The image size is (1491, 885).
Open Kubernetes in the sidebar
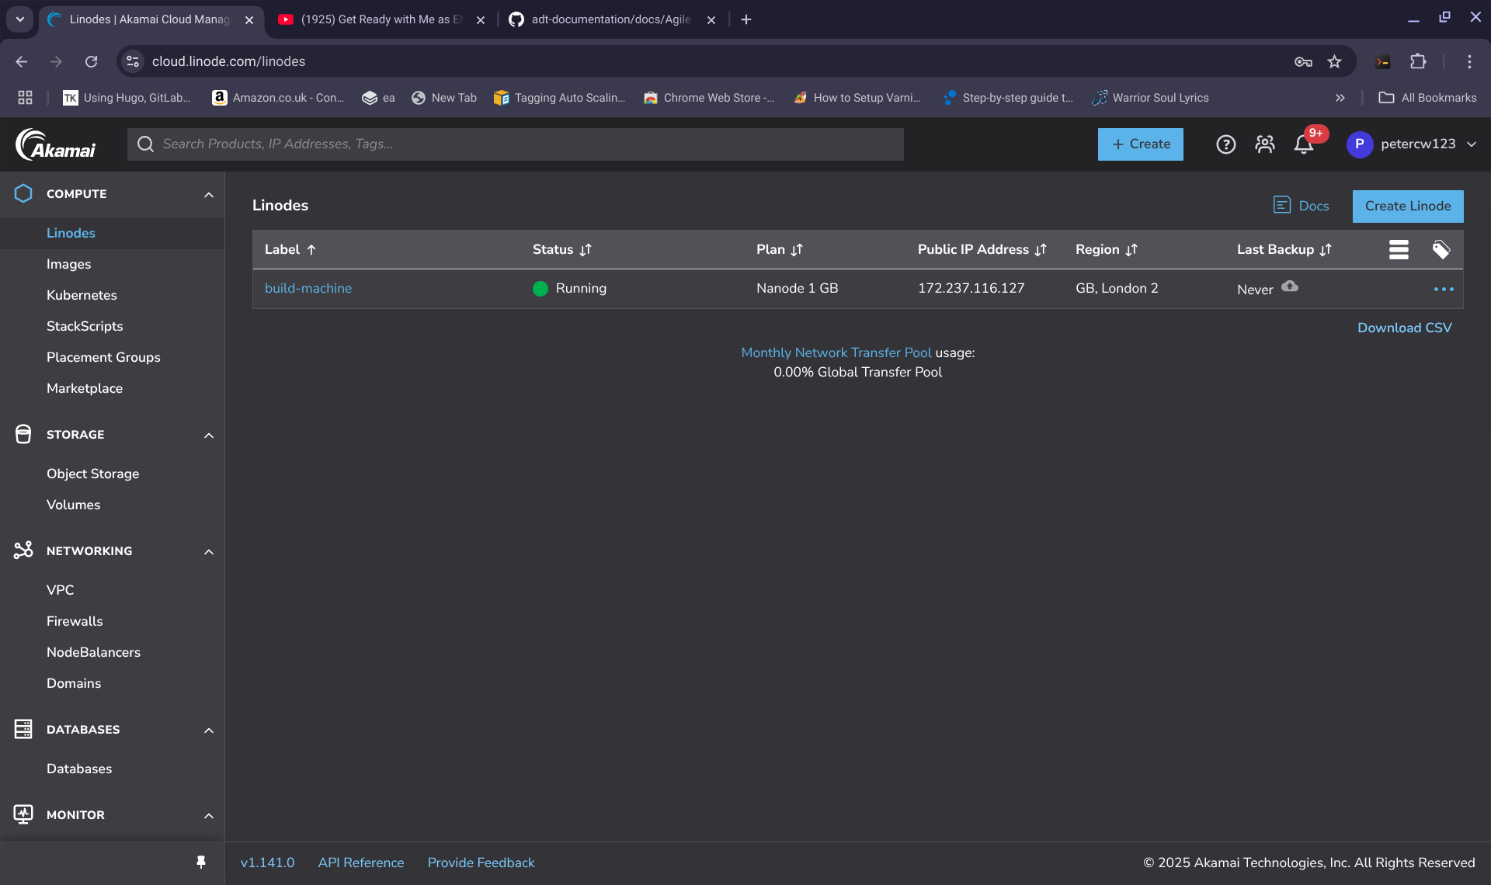tap(82, 295)
